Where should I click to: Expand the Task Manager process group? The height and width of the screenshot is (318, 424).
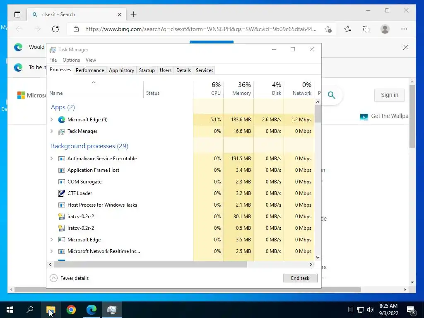[x=52, y=131]
